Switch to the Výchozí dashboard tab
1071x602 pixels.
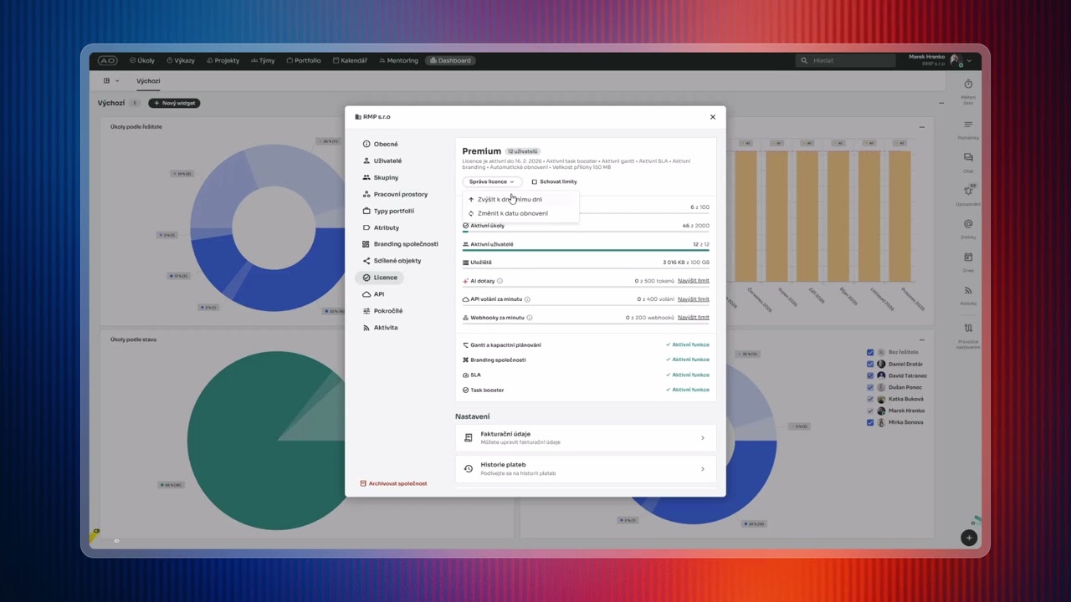148,81
